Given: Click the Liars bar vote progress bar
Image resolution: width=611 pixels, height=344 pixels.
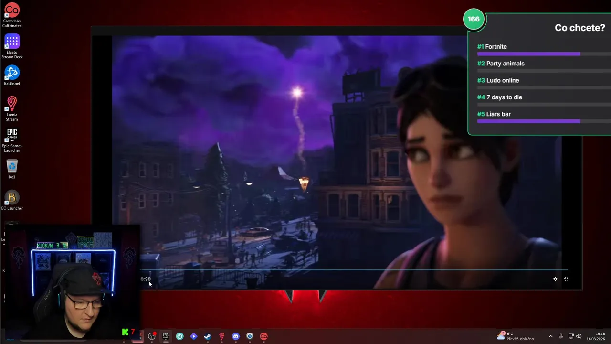Looking at the screenshot, I should click(544, 121).
